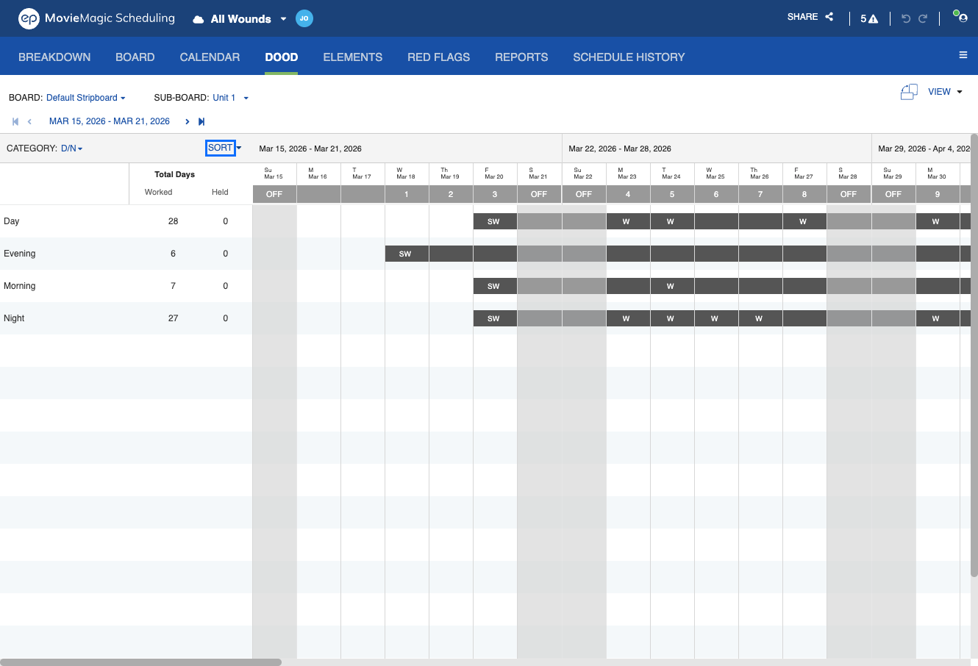Open the SCHEDULE HISTORY tab
The height and width of the screenshot is (666, 978).
pos(629,57)
